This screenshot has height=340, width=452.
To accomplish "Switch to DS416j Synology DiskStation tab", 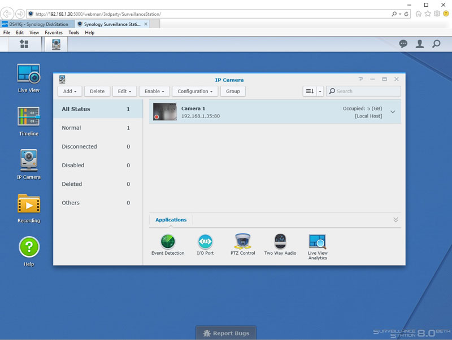I will coord(37,24).
